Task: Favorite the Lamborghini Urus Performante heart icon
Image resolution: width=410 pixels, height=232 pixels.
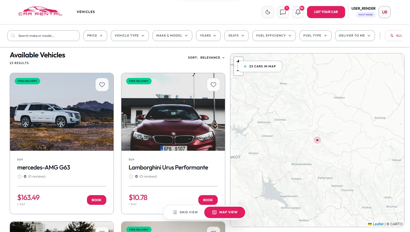Action: [213, 85]
